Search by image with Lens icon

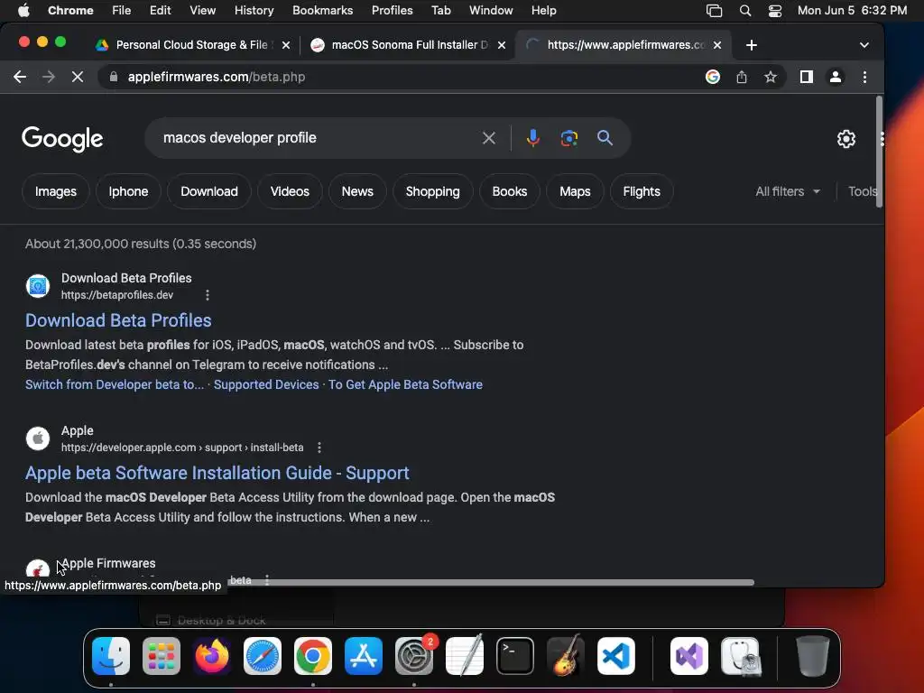pyautogui.click(x=568, y=138)
